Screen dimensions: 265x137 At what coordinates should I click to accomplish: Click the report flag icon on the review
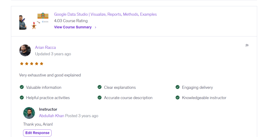click(247, 46)
